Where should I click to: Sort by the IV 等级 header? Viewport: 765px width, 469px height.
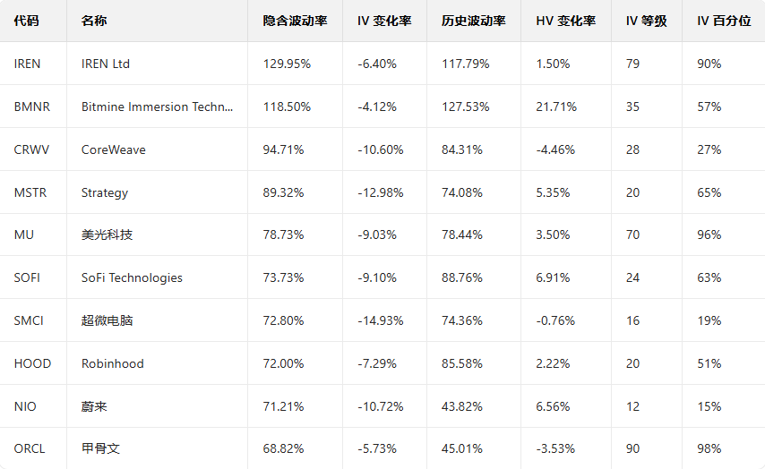tap(646, 21)
